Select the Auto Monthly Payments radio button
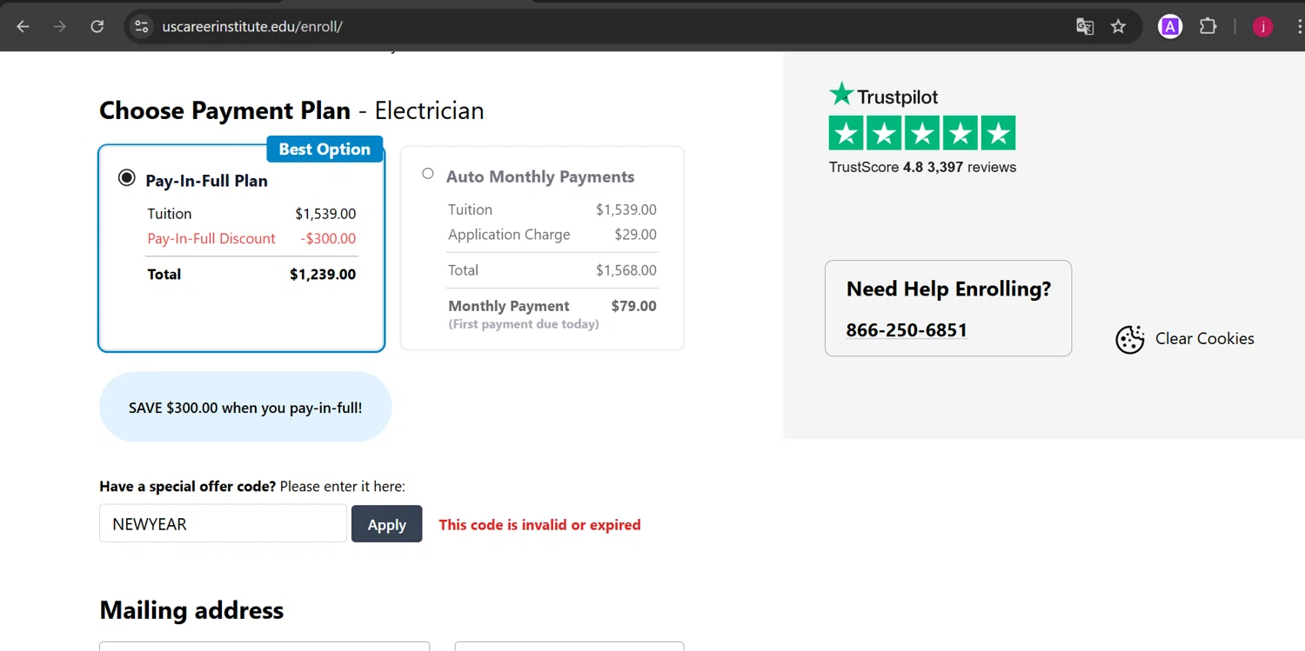1305x651 pixels. (x=428, y=174)
